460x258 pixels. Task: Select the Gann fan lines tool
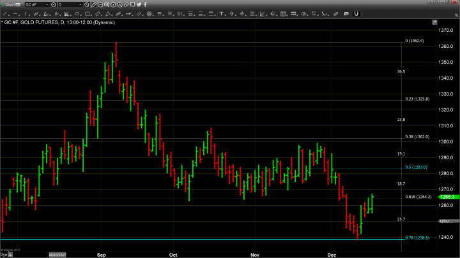click(x=66, y=14)
